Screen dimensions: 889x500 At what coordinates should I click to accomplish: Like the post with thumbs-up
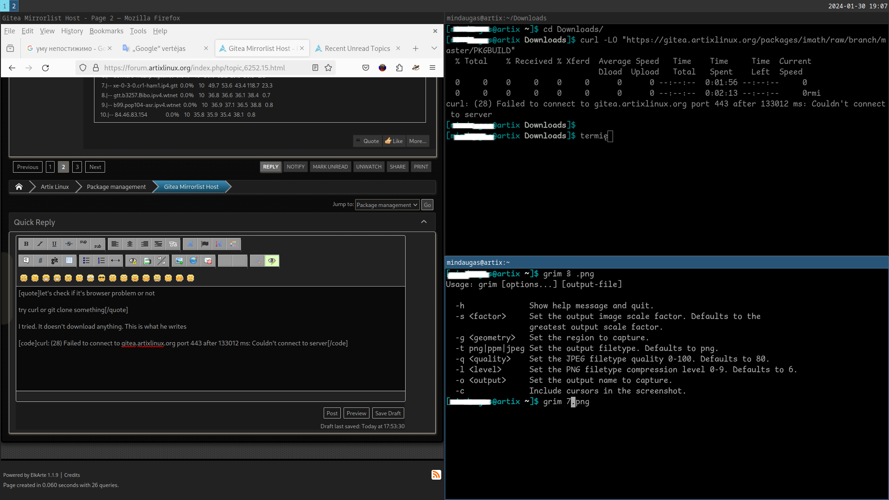[394, 141]
